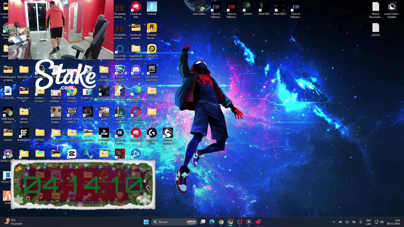Select the ESTUDIOS folder shortcut
Screen dimensions: 404x227
[x=72, y=135]
